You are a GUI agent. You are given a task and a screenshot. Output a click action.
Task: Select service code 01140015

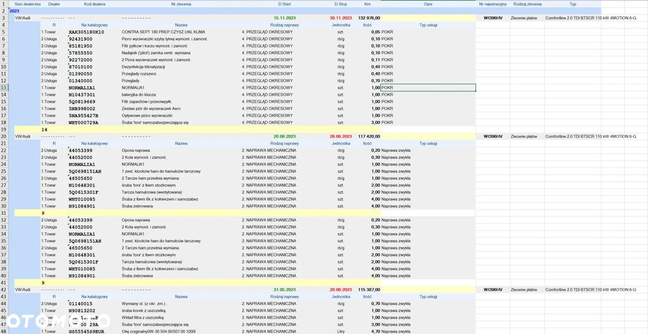[x=80, y=304]
